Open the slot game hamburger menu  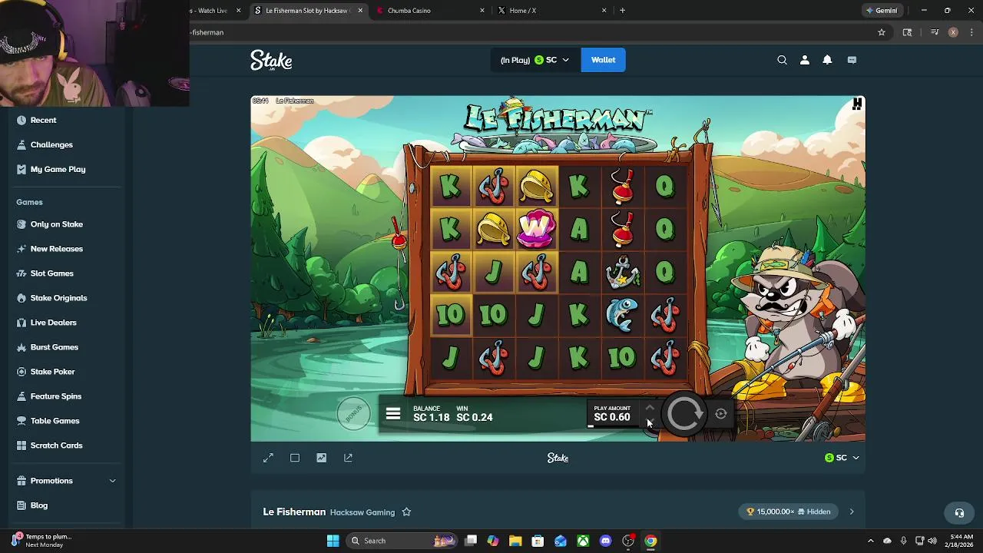393,414
